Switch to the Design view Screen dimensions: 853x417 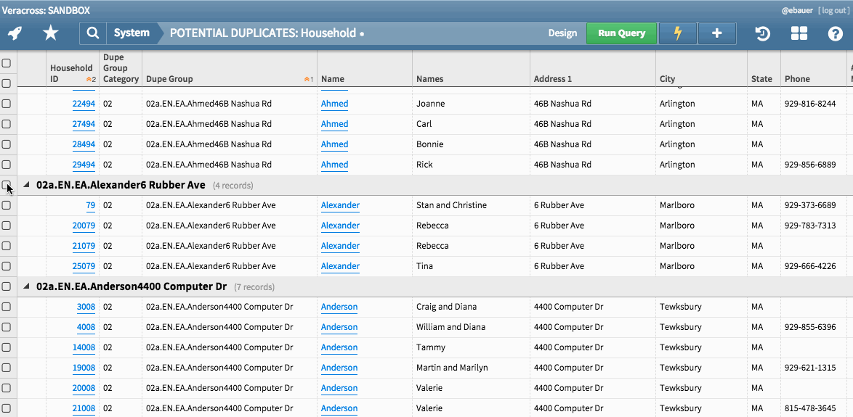pos(562,33)
